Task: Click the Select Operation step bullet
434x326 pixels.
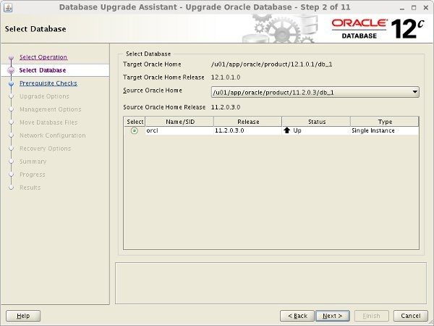Action: 11,57
